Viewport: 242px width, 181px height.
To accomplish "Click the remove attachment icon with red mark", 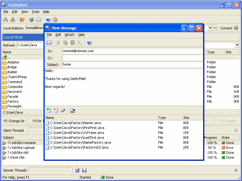I will [56, 110].
